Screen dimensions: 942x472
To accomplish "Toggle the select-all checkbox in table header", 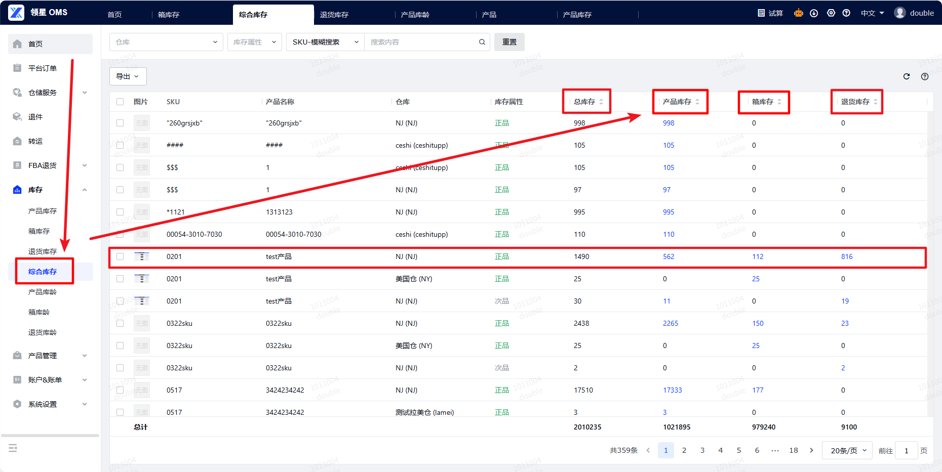I will (x=120, y=102).
